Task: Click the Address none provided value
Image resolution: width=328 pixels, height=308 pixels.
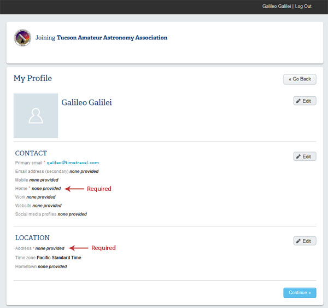Action: (50, 248)
